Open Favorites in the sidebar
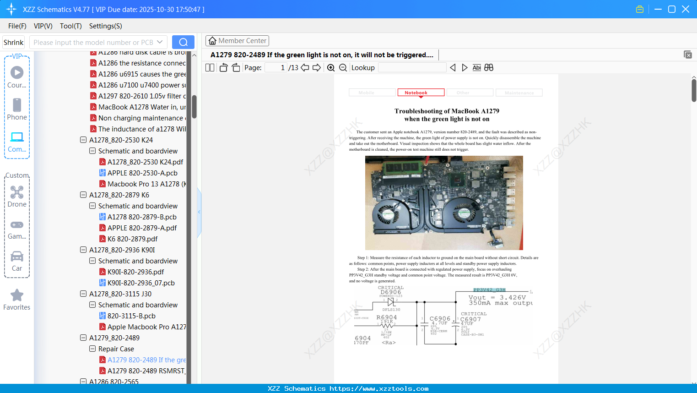The height and width of the screenshot is (393, 697). pyautogui.click(x=17, y=300)
